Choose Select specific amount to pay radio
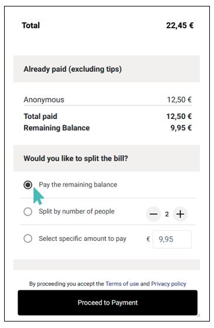Screen dimensions: 214x328 [28, 238]
